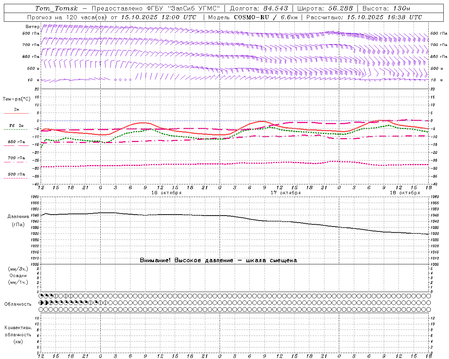Click the 850 гПа temperature legend label

pos(16,142)
